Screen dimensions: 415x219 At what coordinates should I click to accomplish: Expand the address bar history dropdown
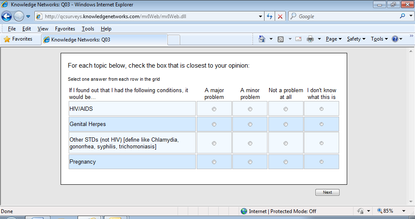tap(260, 16)
